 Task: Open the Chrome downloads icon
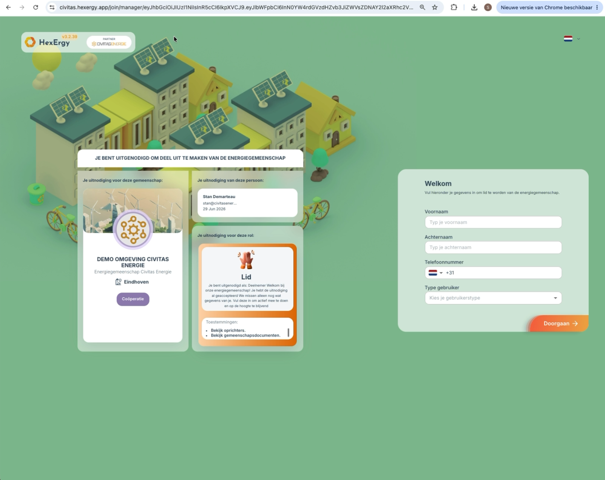click(474, 7)
